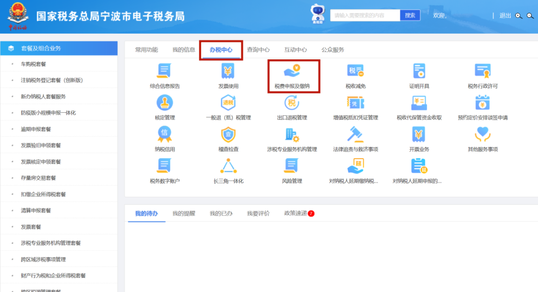Click the 退出 link

point(505,16)
